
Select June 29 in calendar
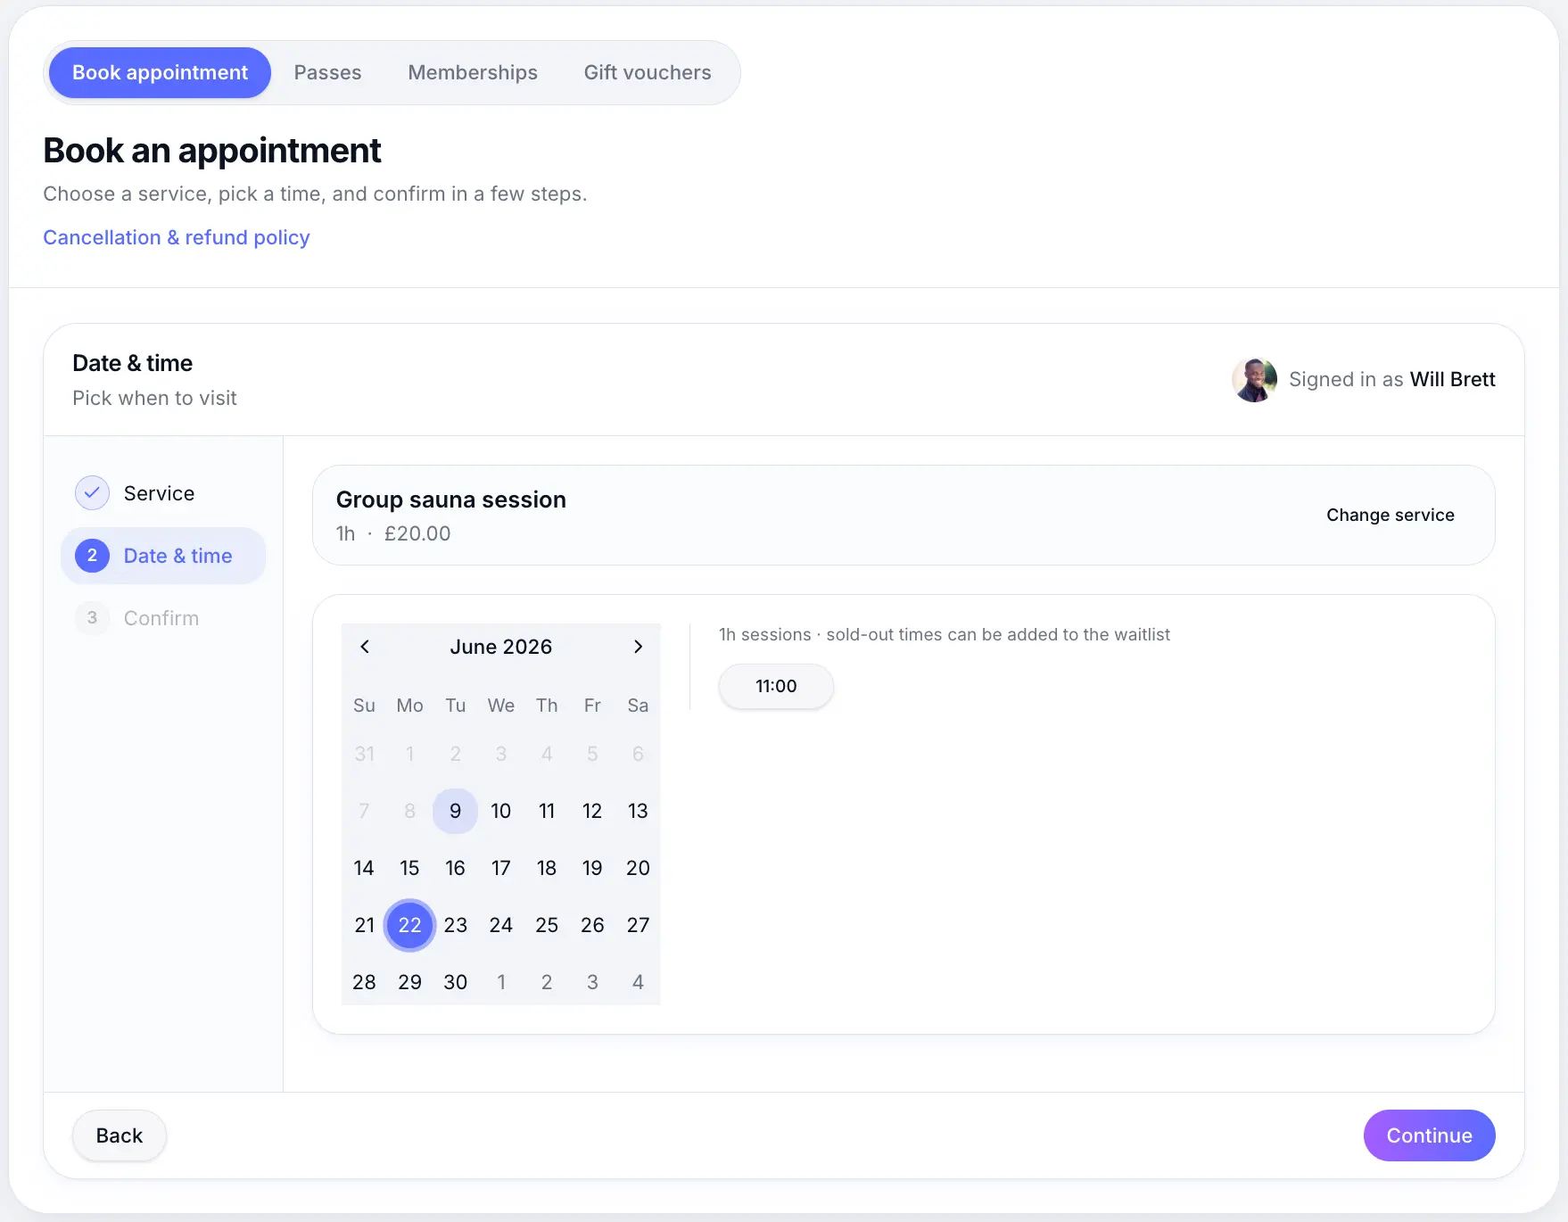(409, 982)
